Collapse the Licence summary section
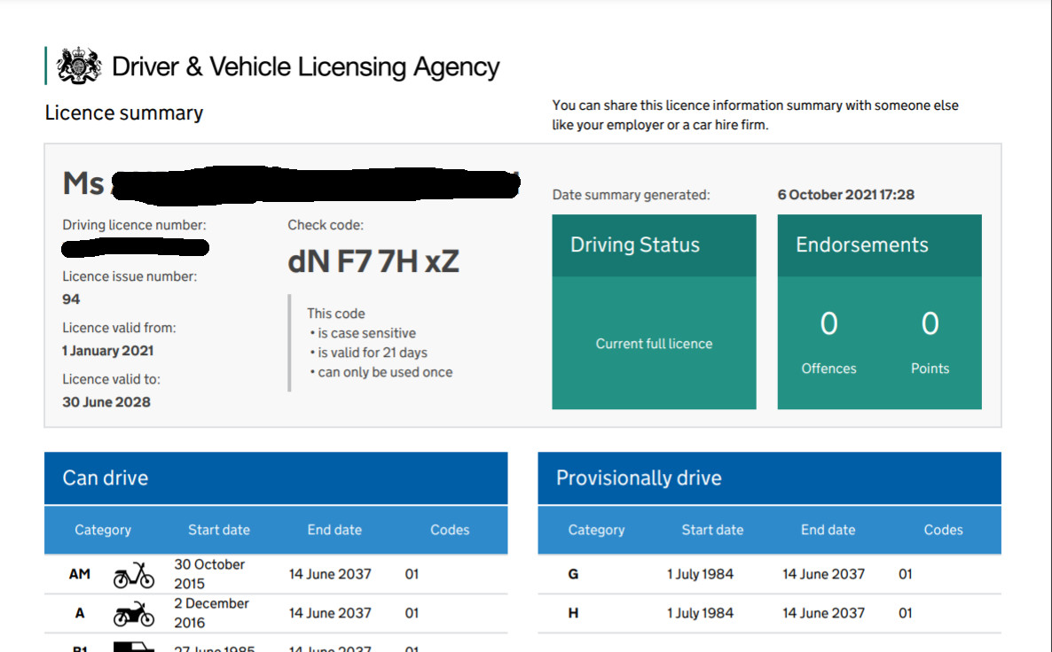 point(123,113)
